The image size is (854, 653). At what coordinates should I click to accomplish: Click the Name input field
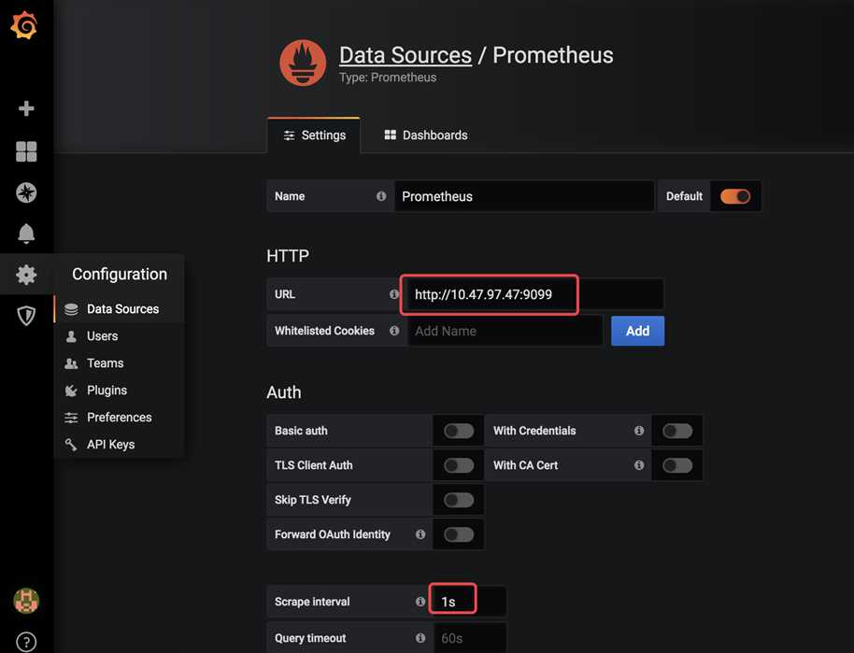[524, 196]
